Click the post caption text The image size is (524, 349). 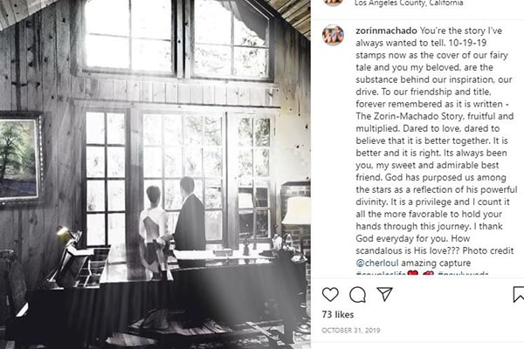(x=435, y=147)
